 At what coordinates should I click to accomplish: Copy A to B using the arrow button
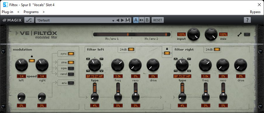pyautogui.click(x=141, y=20)
